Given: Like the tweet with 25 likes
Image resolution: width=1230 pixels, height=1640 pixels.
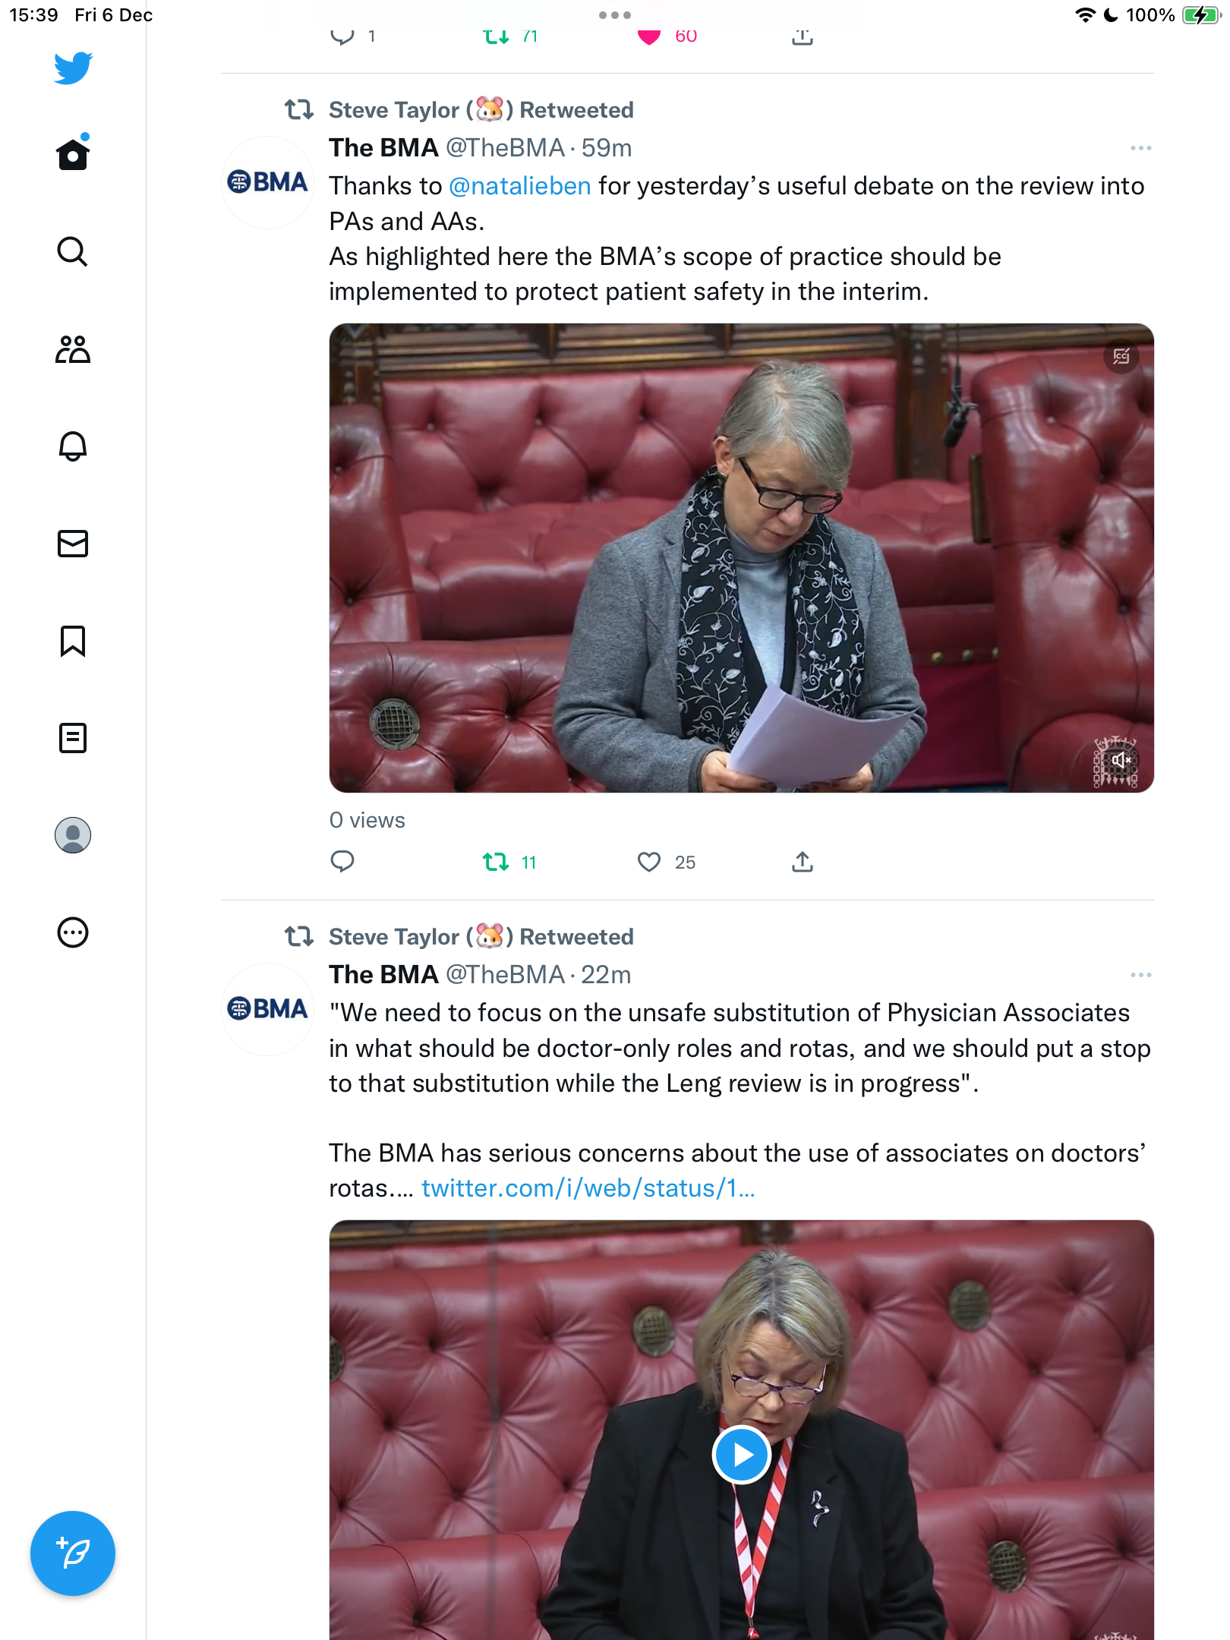Looking at the screenshot, I should click(649, 862).
